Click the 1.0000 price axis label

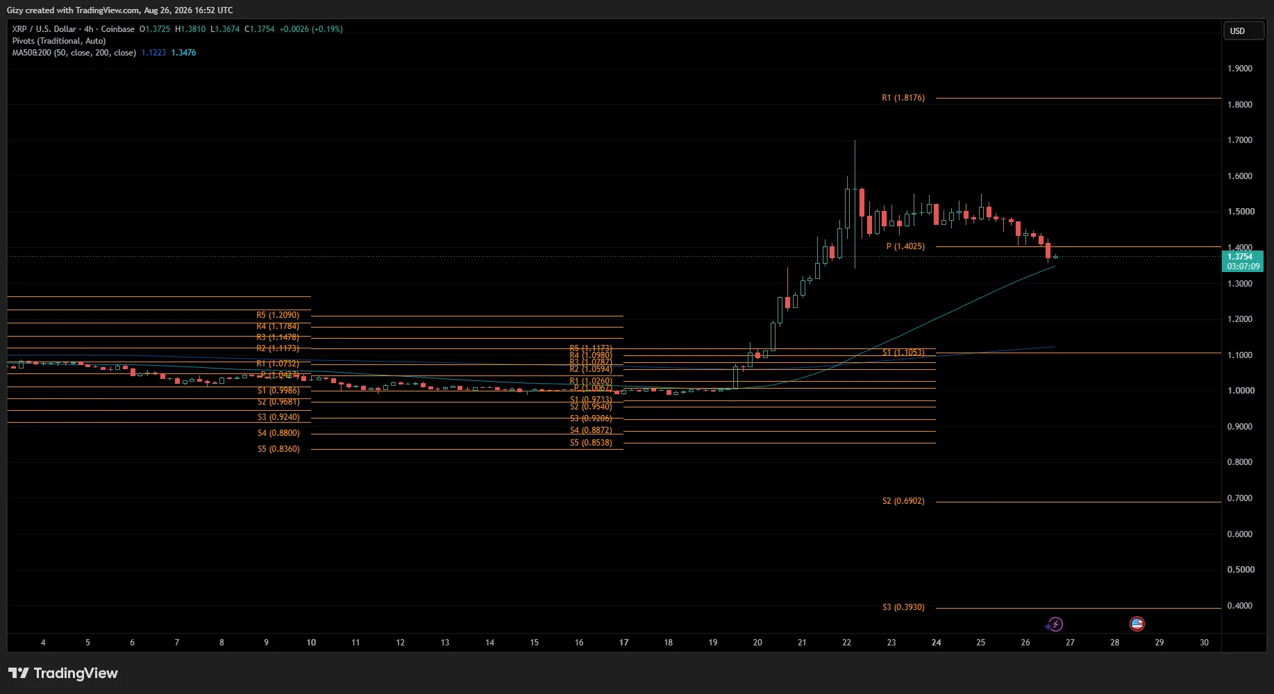1240,391
